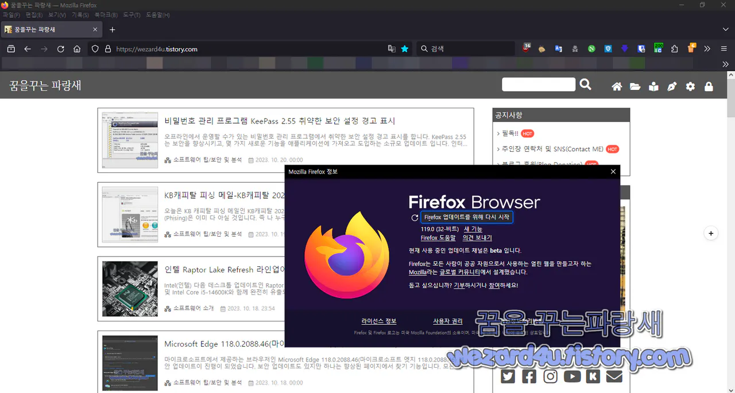The width and height of the screenshot is (735, 393).
Task: Open the Firefox application hamburger menu
Action: click(724, 49)
